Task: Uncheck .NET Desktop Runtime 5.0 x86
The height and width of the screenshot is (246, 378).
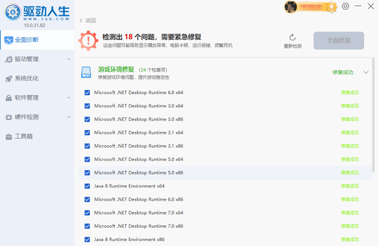Action: pos(88,173)
